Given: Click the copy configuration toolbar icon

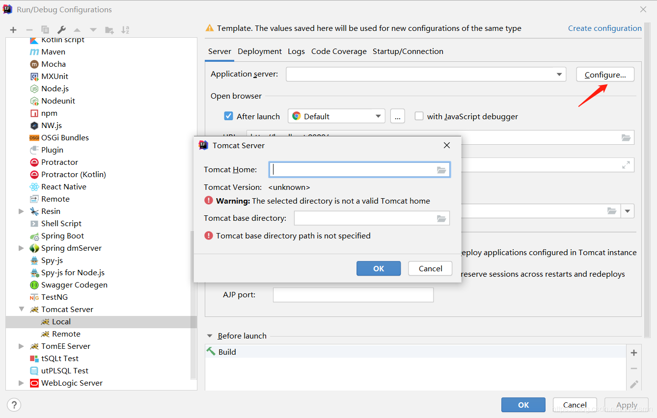Looking at the screenshot, I should (x=45, y=30).
